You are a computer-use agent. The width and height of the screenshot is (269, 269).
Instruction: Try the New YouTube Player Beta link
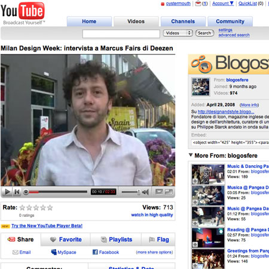click(x=47, y=226)
